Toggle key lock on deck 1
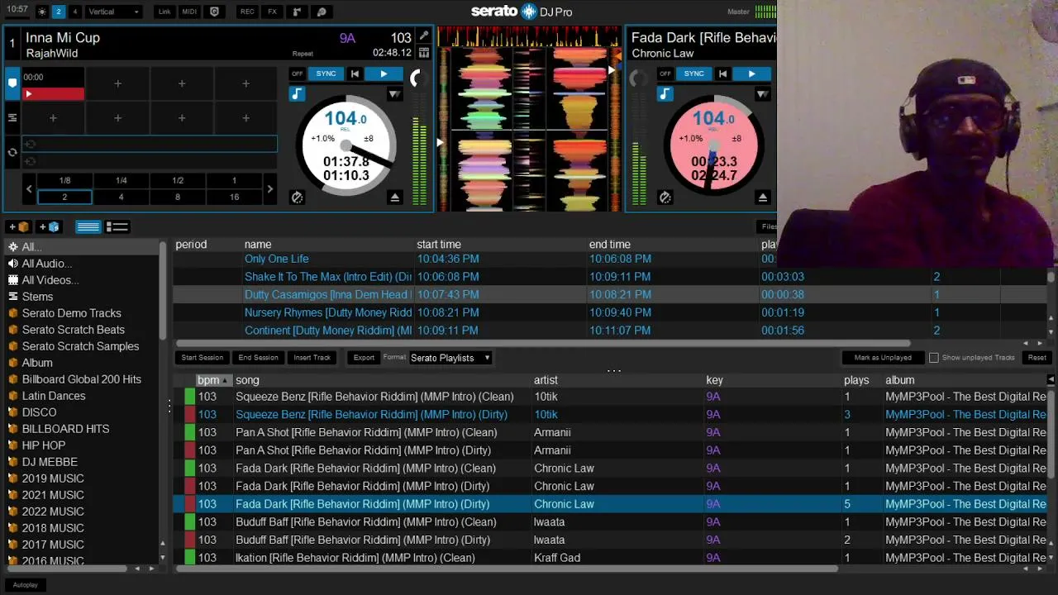This screenshot has width=1058, height=595. pos(297,94)
